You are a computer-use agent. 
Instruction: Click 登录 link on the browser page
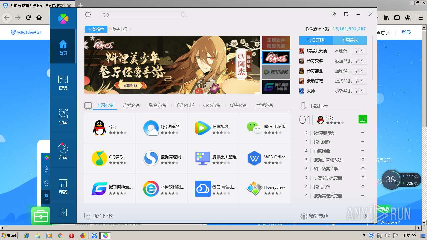point(406,32)
